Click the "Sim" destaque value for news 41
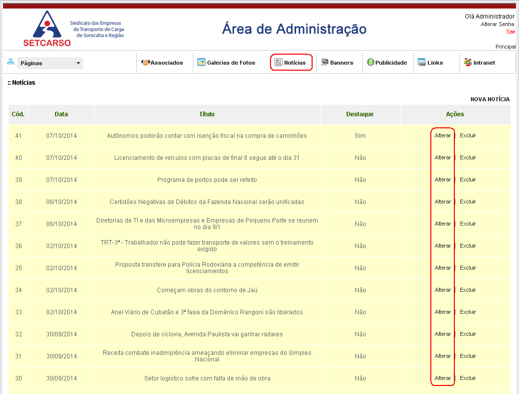Viewport: 519px width, 394px height. tap(360, 136)
